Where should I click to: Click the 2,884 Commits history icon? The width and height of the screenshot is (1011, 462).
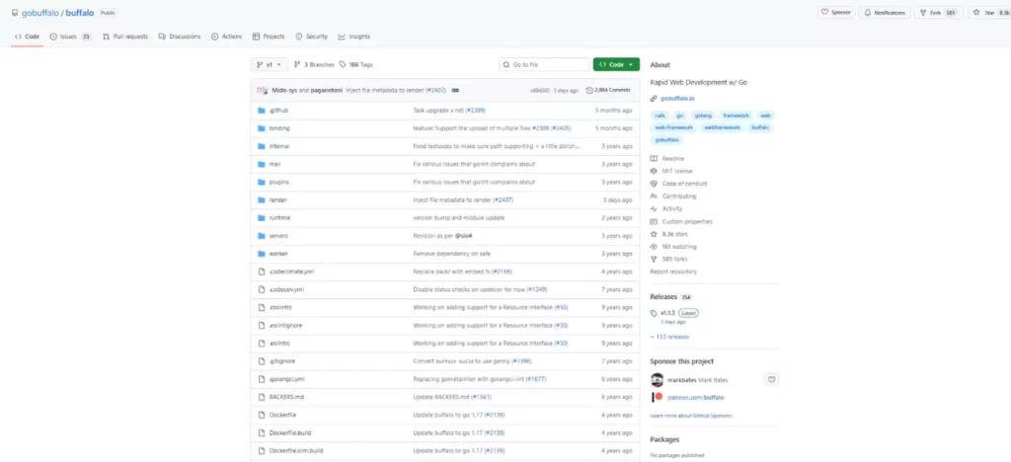pos(590,90)
